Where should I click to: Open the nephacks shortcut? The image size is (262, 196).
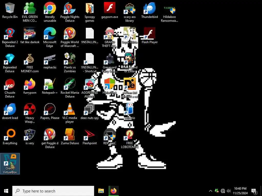pyautogui.click(x=50, y=61)
